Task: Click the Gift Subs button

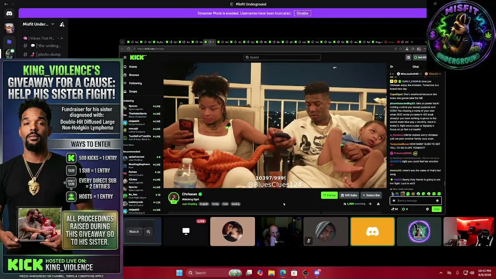Action: tap(349, 195)
